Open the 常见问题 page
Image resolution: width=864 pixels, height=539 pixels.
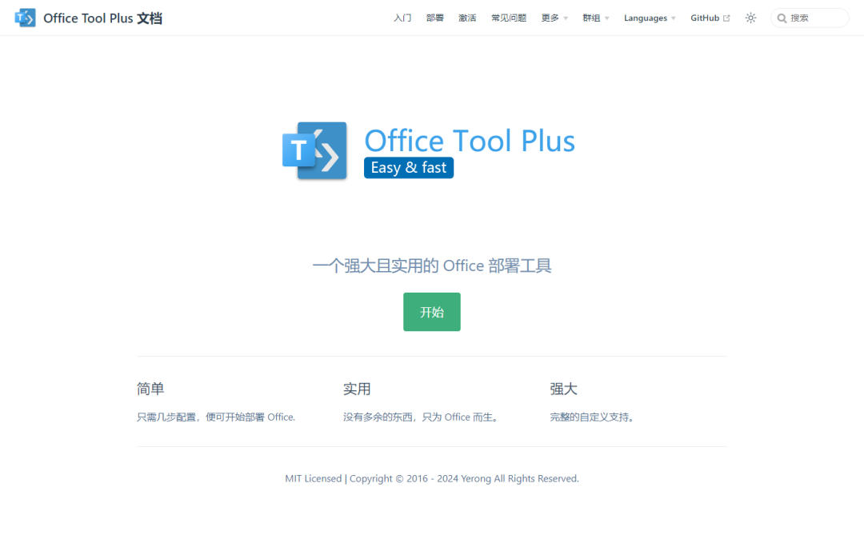pos(509,18)
